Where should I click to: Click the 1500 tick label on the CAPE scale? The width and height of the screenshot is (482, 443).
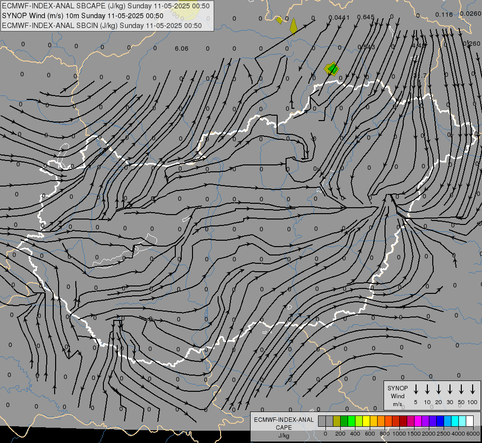click(x=414, y=434)
